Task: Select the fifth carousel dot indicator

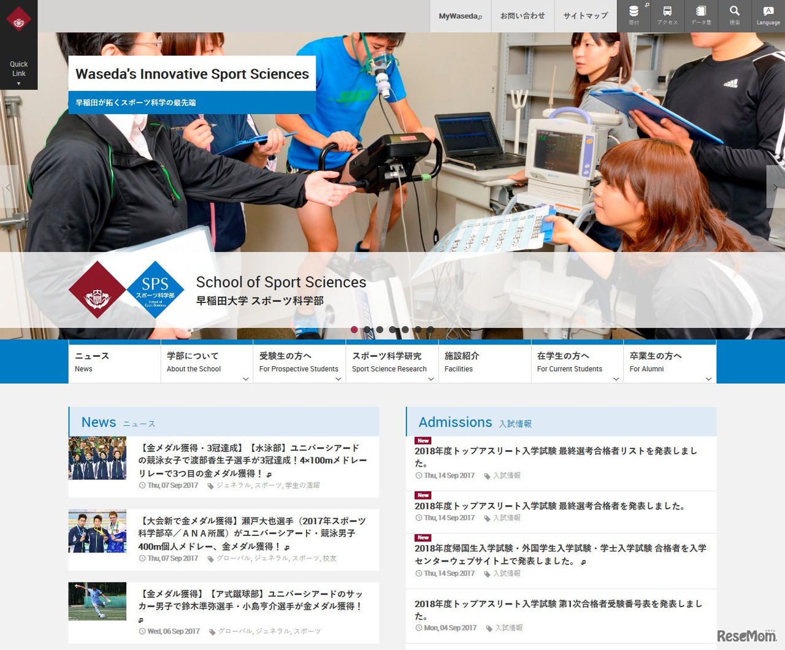Action: click(405, 329)
